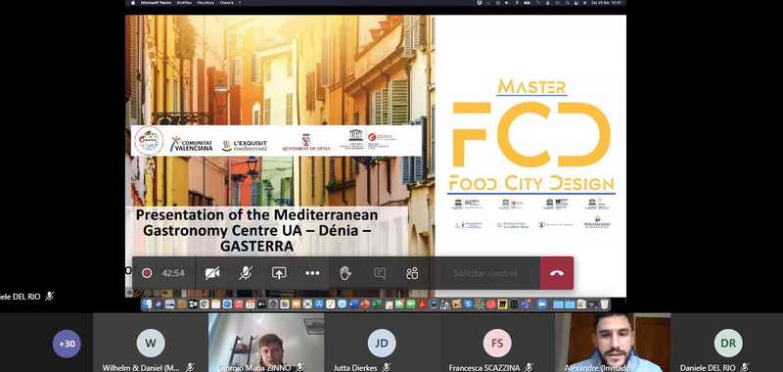783x372 pixels.
Task: Click the red recording indicator dot
Action: [147, 273]
